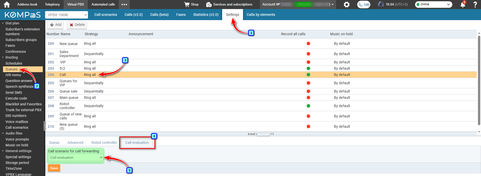Image resolution: width=481 pixels, height=176 pixels.
Task: Open Music on hold in the sidebar
Action: click(x=17, y=145)
